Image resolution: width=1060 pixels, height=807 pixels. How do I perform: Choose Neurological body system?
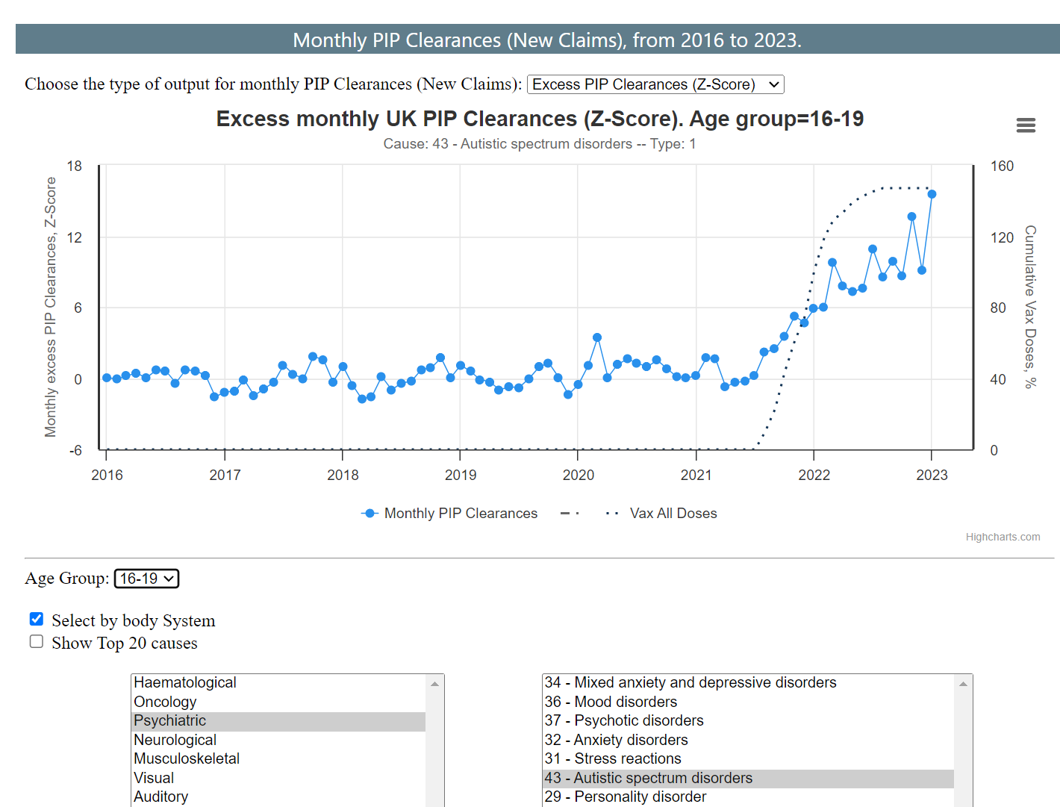point(175,740)
